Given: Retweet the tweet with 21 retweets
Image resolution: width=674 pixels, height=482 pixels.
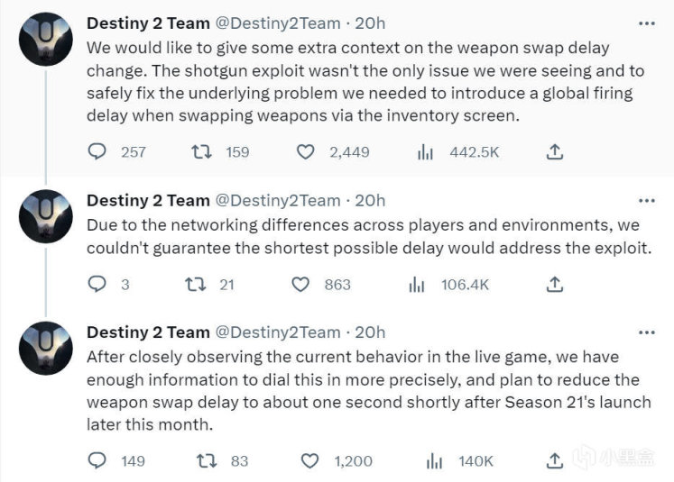Looking at the screenshot, I should [x=192, y=285].
